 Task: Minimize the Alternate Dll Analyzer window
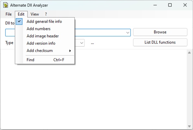pyautogui.click(x=155, y=5)
